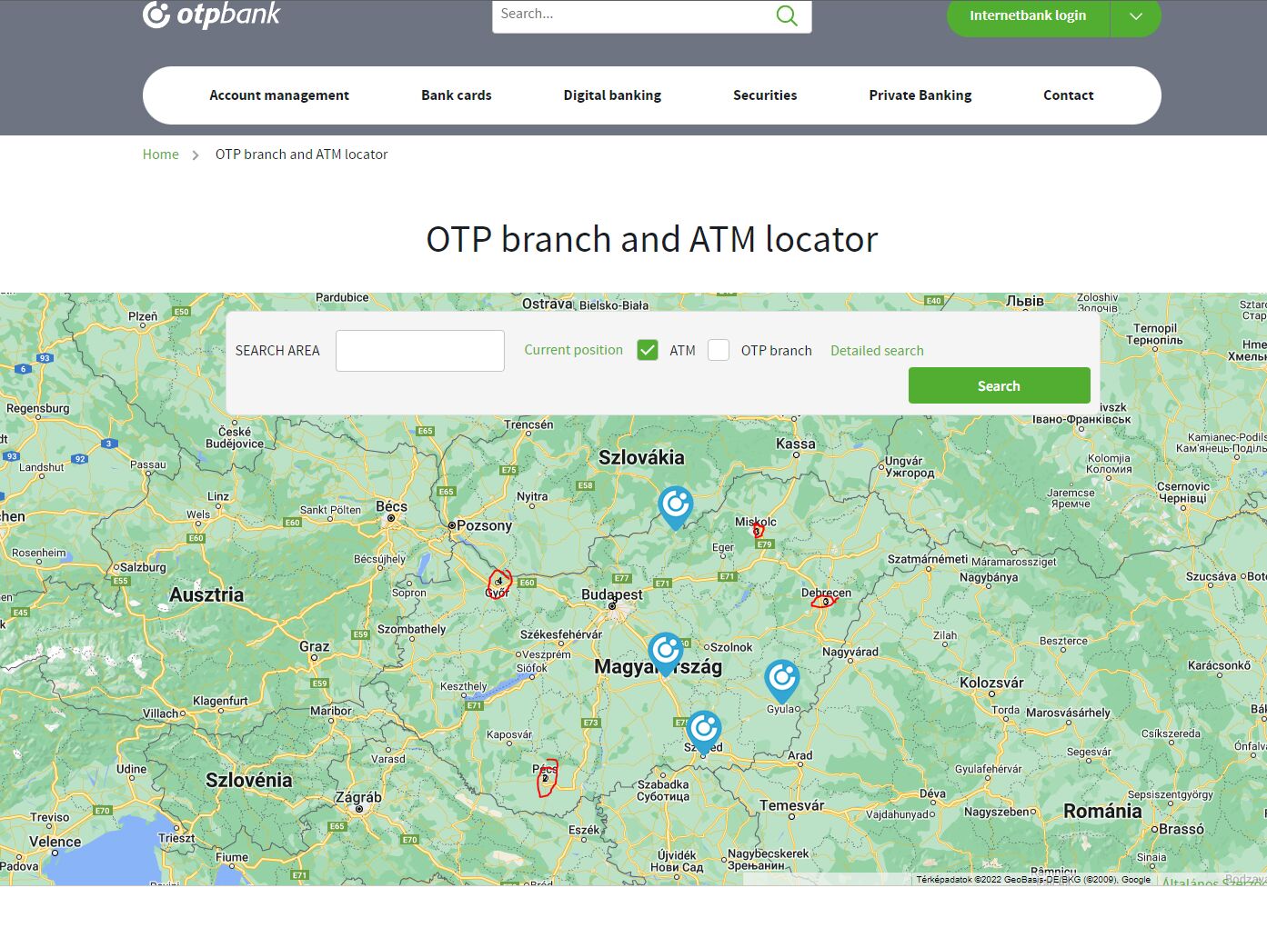Image resolution: width=1267 pixels, height=938 pixels.
Task: Click the site Search text field
Action: (651, 15)
